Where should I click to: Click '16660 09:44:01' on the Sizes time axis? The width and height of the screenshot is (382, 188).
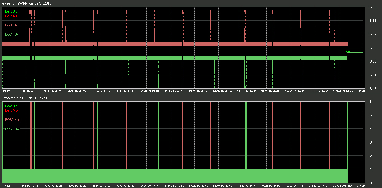coord(247,186)
